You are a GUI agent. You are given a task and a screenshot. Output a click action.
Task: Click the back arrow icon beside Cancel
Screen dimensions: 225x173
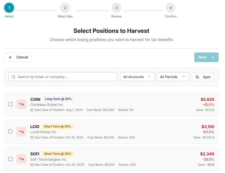pos(10,57)
